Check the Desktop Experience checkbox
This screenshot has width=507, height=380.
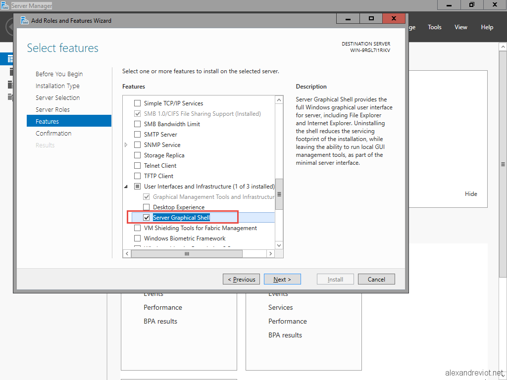[147, 207]
